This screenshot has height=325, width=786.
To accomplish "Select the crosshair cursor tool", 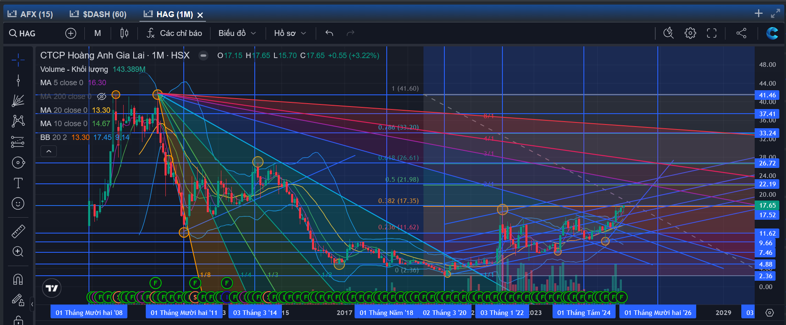I will (x=18, y=60).
